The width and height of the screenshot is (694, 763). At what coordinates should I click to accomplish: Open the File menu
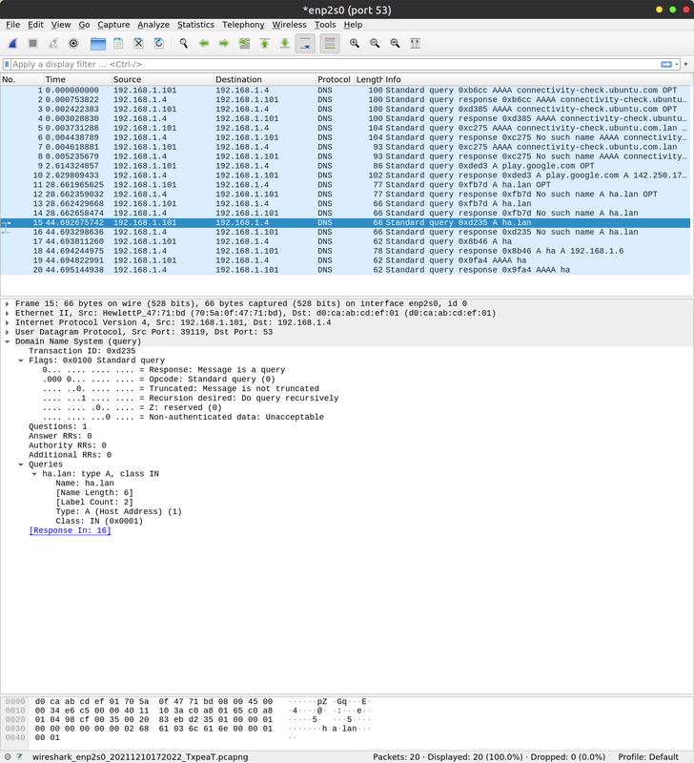click(12, 25)
